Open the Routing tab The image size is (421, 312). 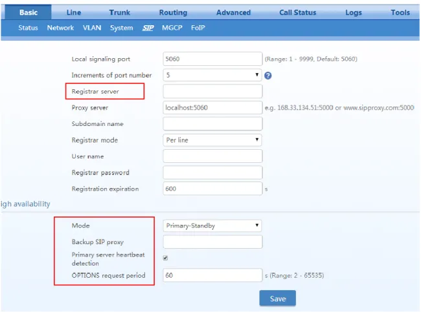pos(173,12)
